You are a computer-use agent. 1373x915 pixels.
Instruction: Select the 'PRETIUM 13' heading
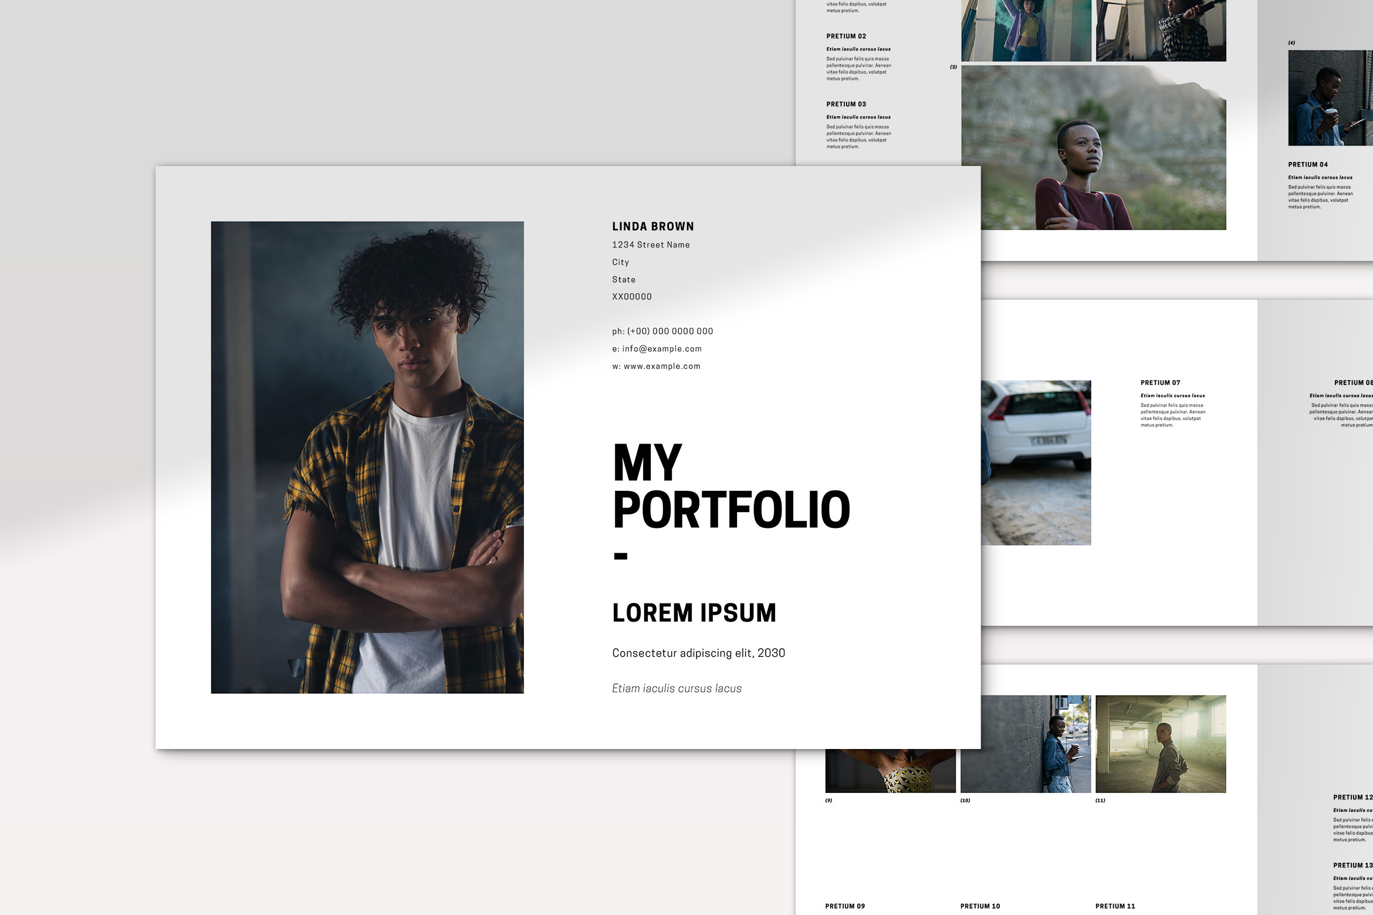point(1353,866)
